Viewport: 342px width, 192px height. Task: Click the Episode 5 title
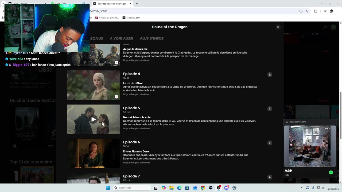tap(131, 108)
